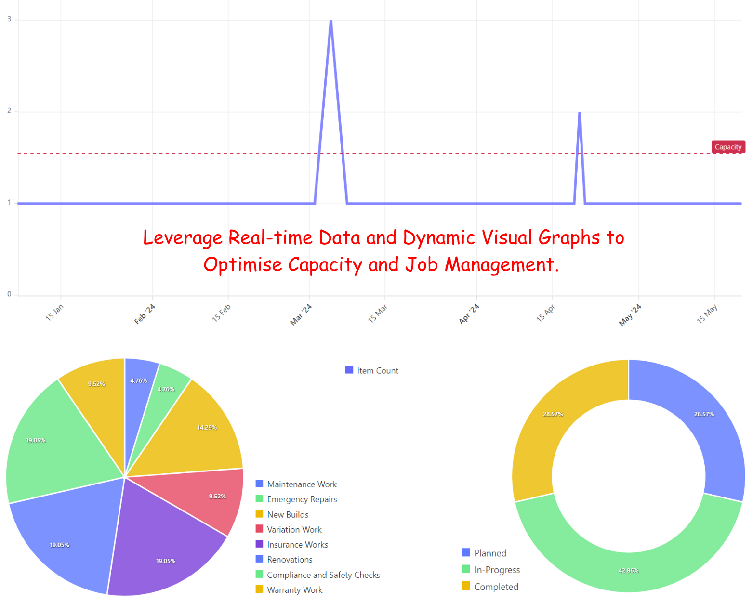The width and height of the screenshot is (753, 602).
Task: Toggle Insurance Works in the pie legend
Action: tap(297, 544)
